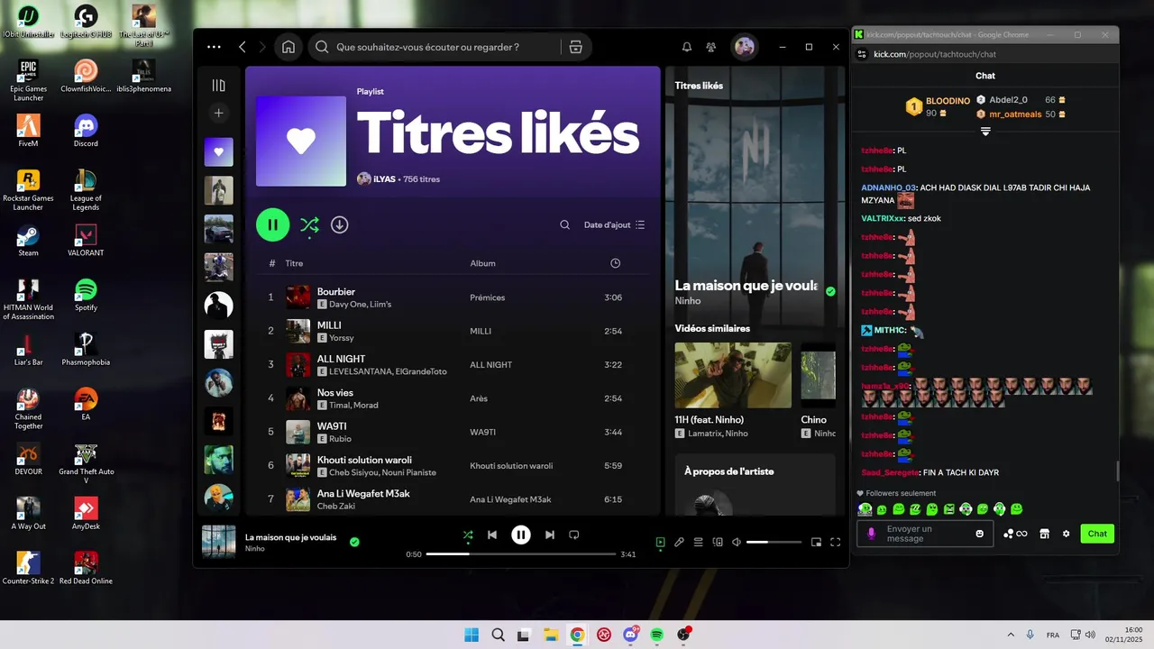Open the Chrome site info icon for kick.com

(x=861, y=54)
